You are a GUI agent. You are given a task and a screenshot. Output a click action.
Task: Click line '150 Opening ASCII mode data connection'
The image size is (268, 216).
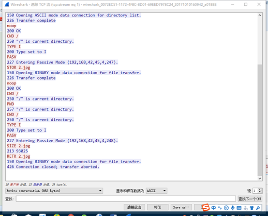point(74,15)
